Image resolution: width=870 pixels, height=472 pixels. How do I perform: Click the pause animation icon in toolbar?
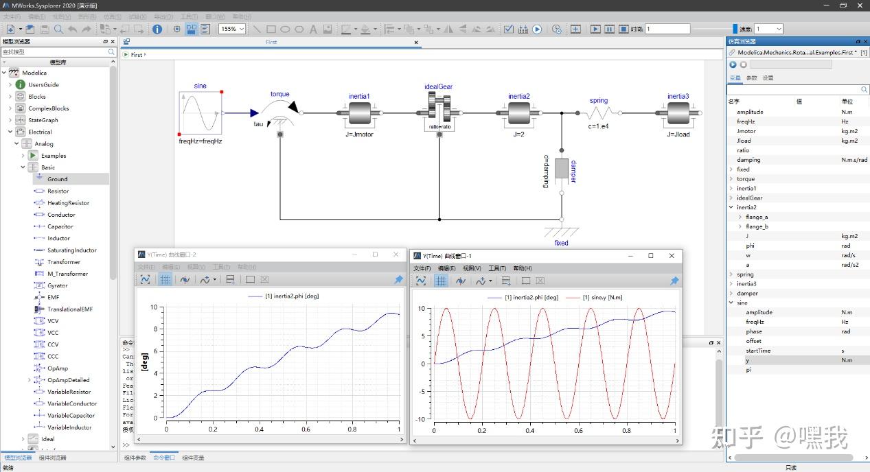(x=610, y=29)
